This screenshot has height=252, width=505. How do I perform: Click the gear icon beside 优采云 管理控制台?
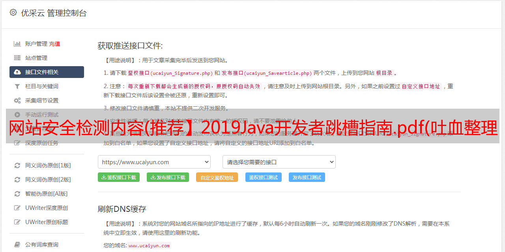[x=13, y=13]
